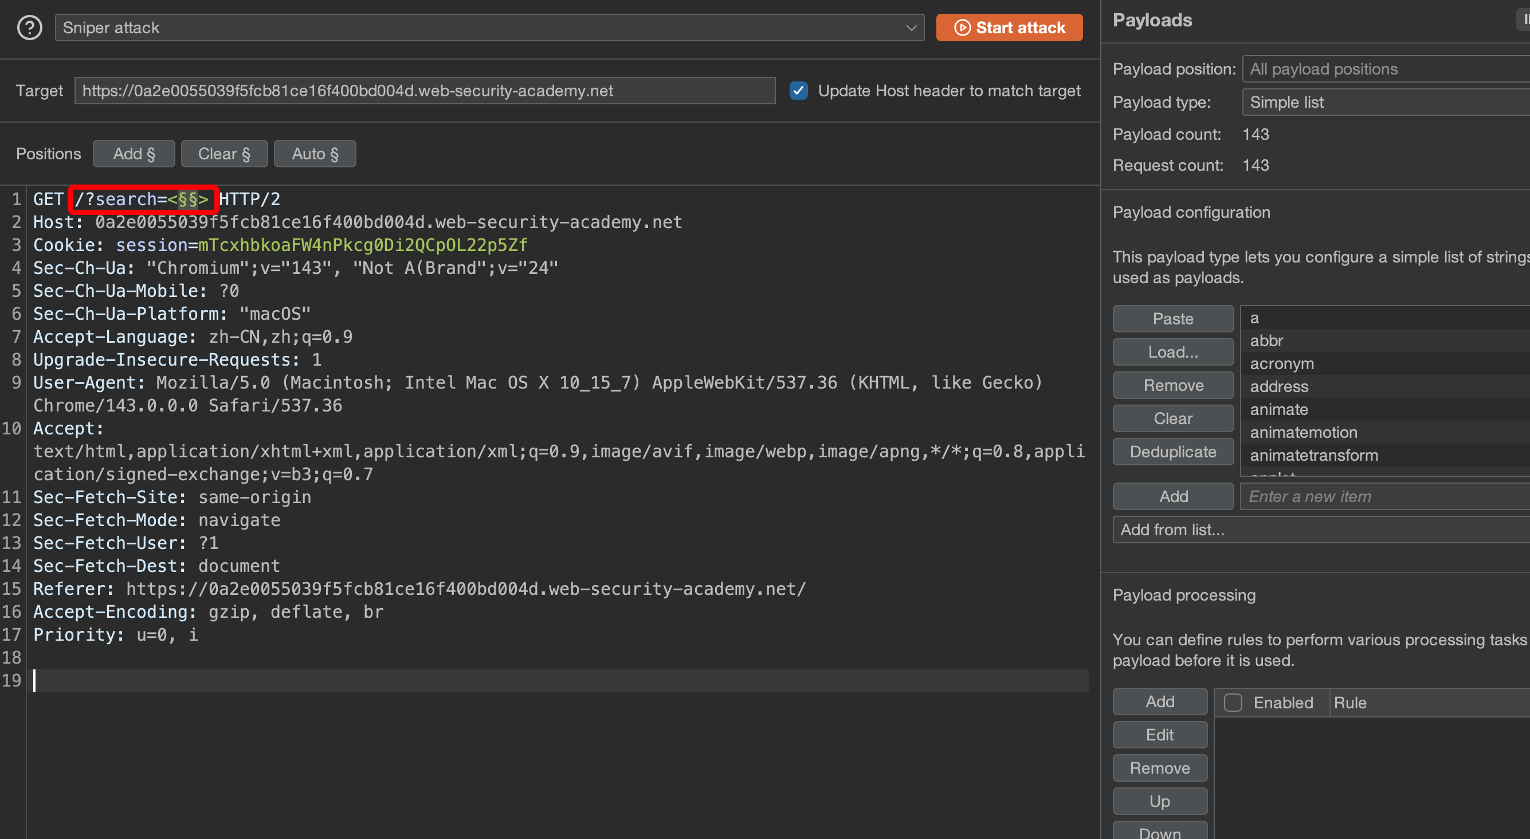Click the Deduplicate payload list button
Screen dimensions: 1530x839
pyautogui.click(x=1172, y=452)
